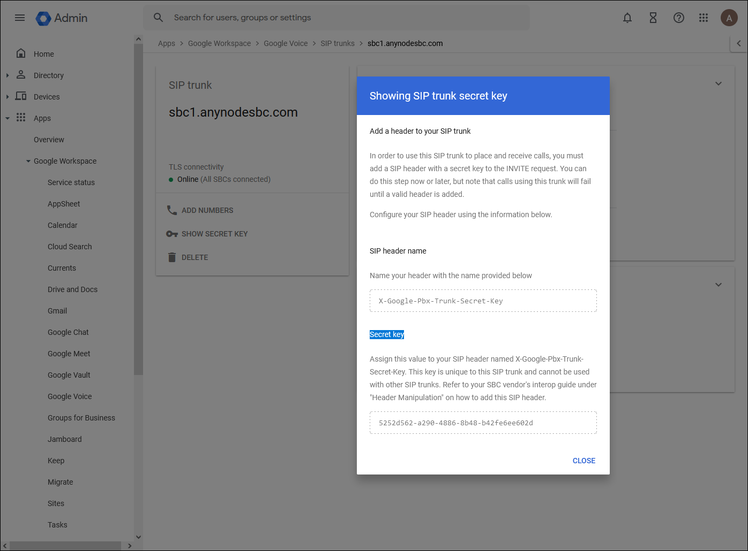Open Currents in the sidebar
The height and width of the screenshot is (551, 748).
pyautogui.click(x=62, y=268)
